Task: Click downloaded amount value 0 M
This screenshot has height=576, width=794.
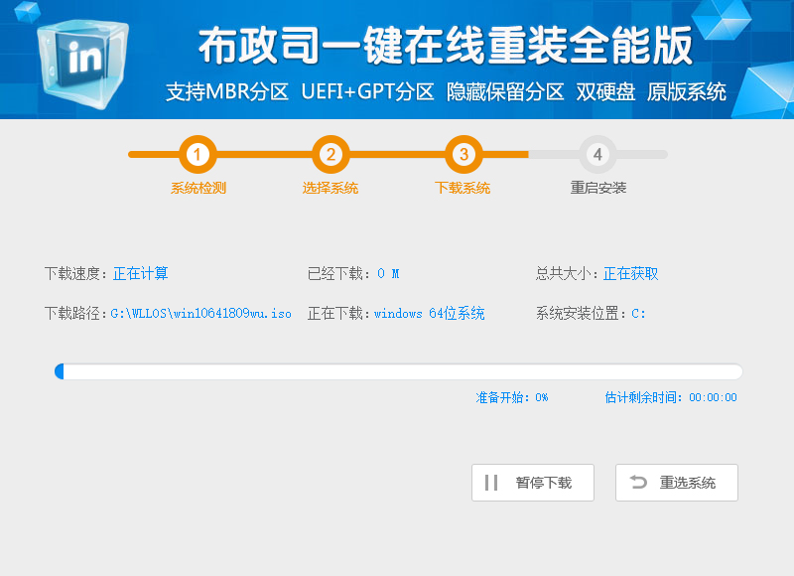Action: pyautogui.click(x=388, y=273)
